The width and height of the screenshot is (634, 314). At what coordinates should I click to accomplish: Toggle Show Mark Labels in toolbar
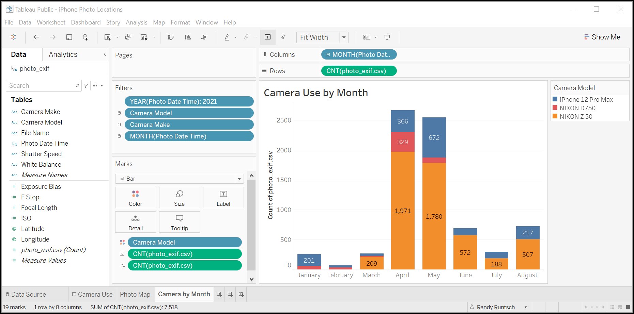coord(268,37)
